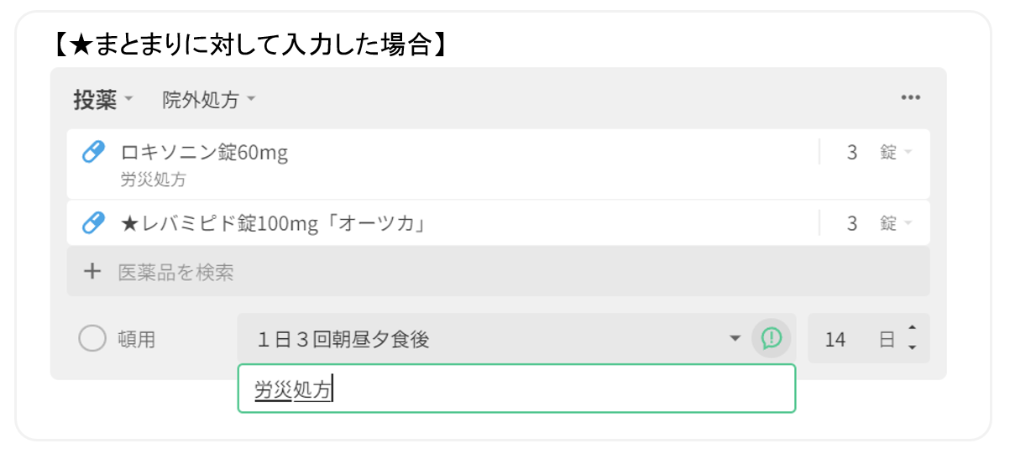The image size is (1010, 459).
Task: Click the 医薬品を検索 search field
Action: coord(504,272)
